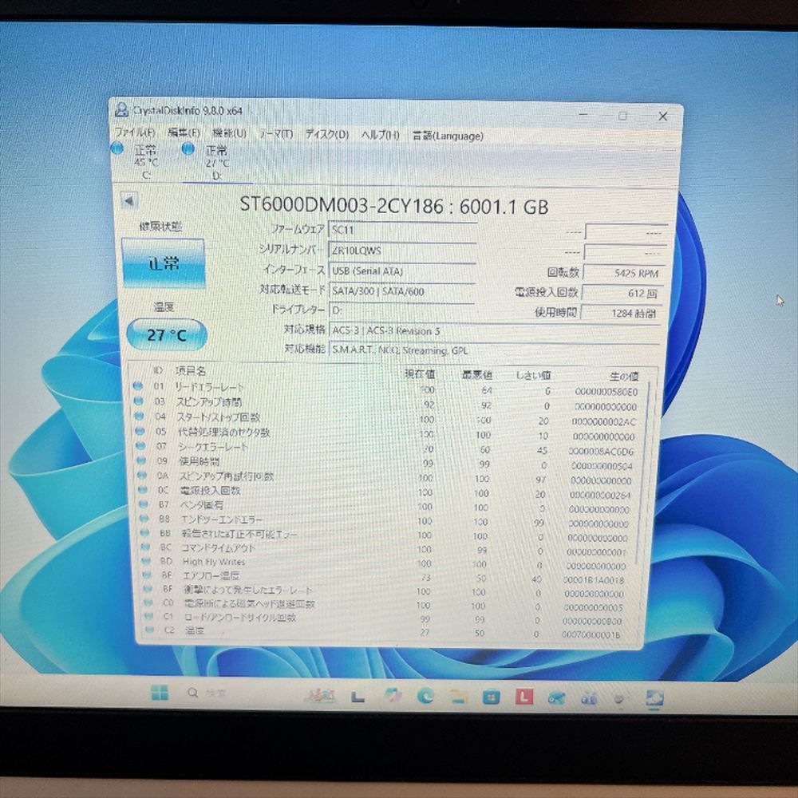Click the standard field ACS-3 Revision 5
798x798 pixels.
[x=494, y=331]
